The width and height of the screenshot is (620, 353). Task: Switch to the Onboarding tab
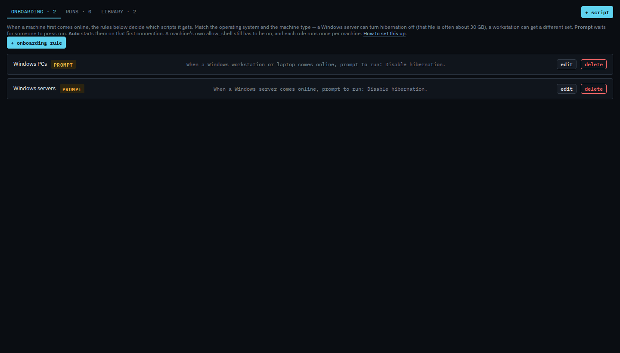pyautogui.click(x=34, y=12)
